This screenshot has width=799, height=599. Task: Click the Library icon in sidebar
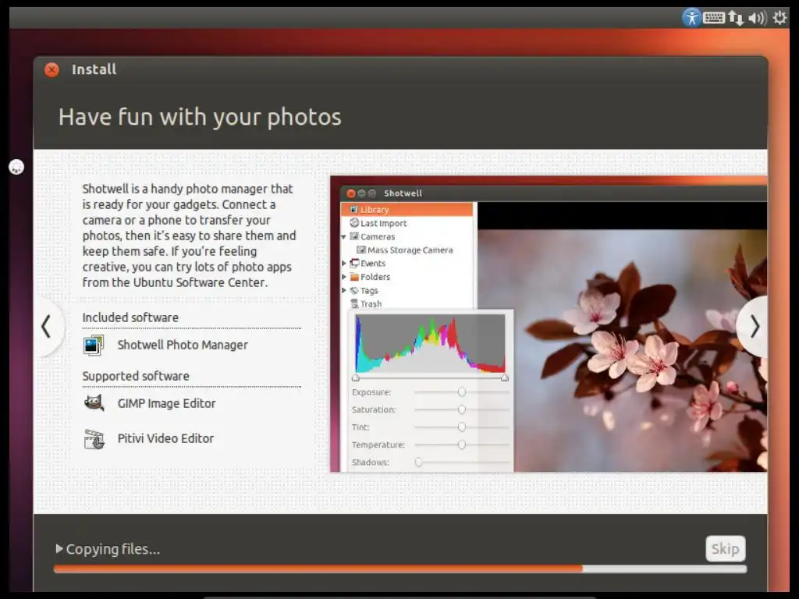coord(354,209)
